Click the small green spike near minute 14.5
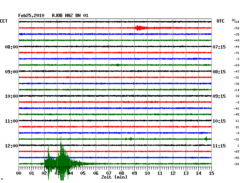Image resolution: width=241 pixels, height=183 pixels. pyautogui.click(x=206, y=139)
